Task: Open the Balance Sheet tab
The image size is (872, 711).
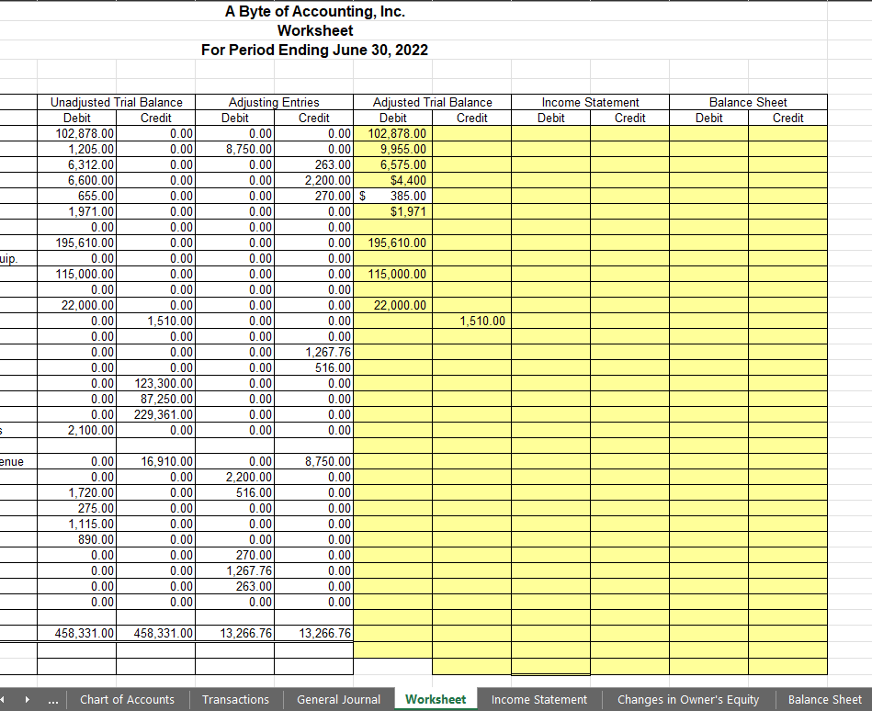Action: pyautogui.click(x=824, y=699)
